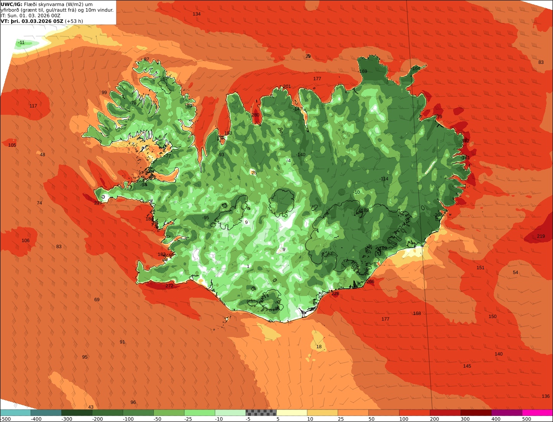Click the yellow-orange 10 to 25 swatch
Image resolution: width=553 pixels, height=422 pixels.
[322, 413]
